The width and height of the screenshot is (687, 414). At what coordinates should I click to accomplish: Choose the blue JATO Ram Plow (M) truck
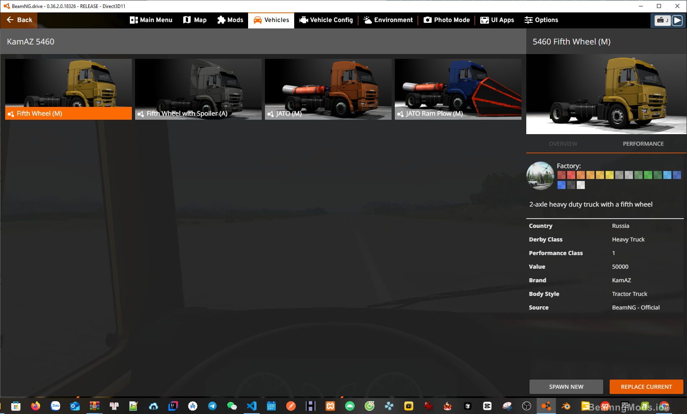458,89
